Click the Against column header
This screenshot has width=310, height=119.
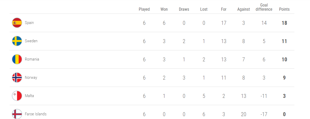point(244,9)
